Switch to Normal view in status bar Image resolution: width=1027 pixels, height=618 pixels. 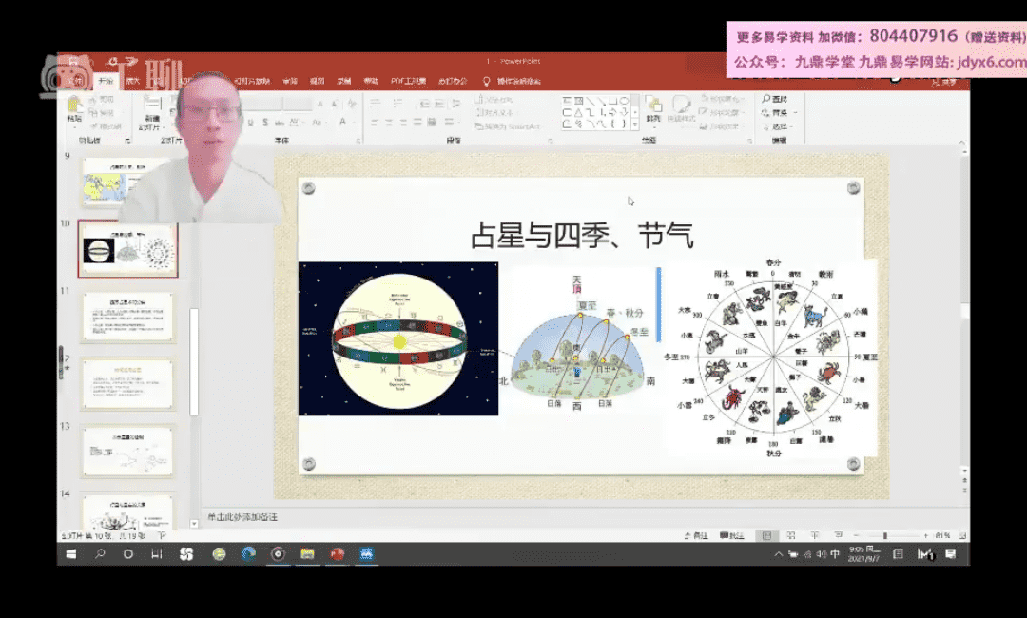pyautogui.click(x=766, y=536)
